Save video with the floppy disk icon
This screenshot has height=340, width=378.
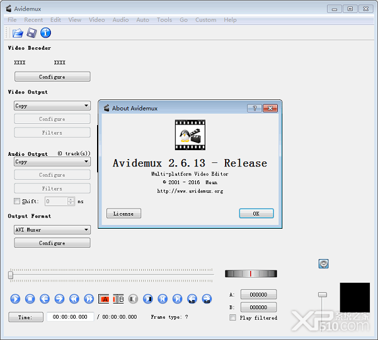tap(31, 33)
